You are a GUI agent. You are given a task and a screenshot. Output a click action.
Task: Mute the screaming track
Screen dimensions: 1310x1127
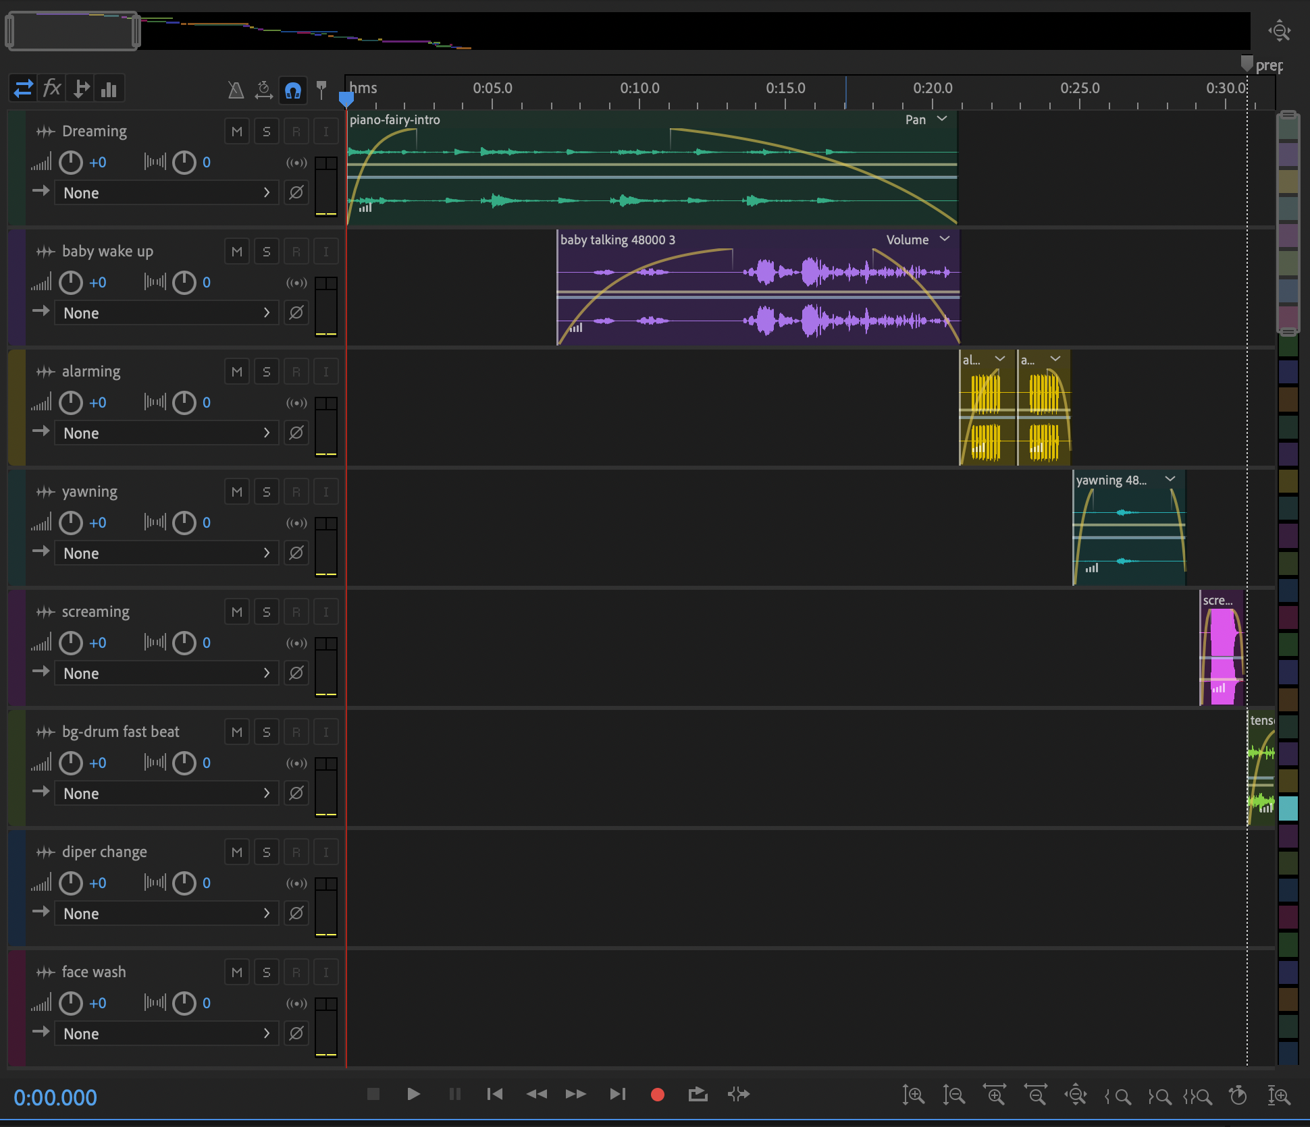(236, 612)
